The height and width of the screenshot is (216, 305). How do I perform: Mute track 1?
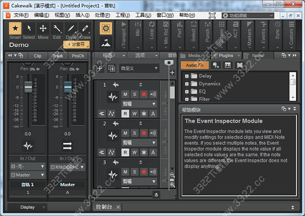point(125,95)
